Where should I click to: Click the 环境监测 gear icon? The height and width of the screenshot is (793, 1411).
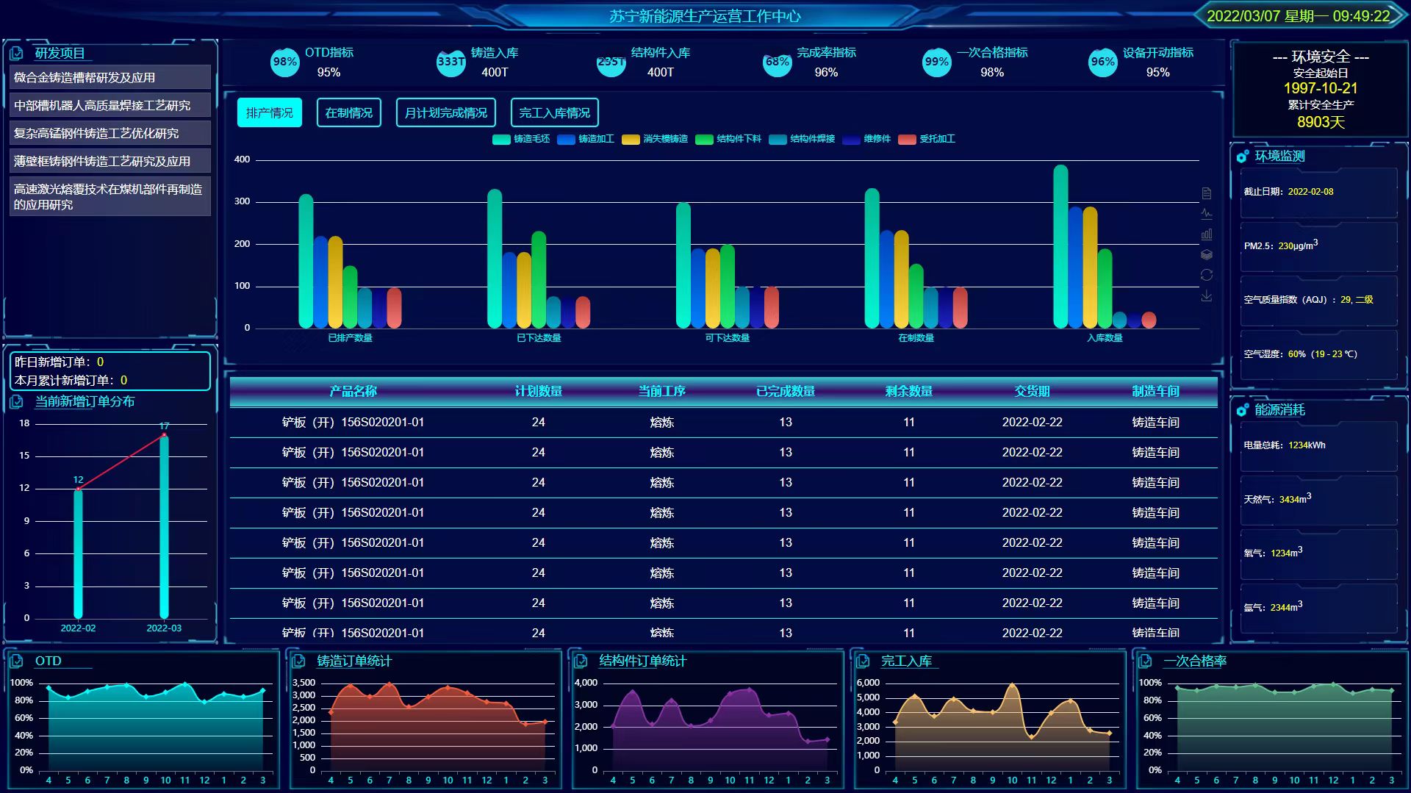click(1242, 156)
